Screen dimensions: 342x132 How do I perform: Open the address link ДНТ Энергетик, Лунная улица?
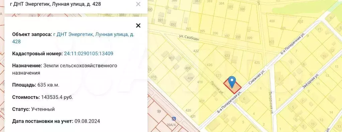[x=73, y=38]
